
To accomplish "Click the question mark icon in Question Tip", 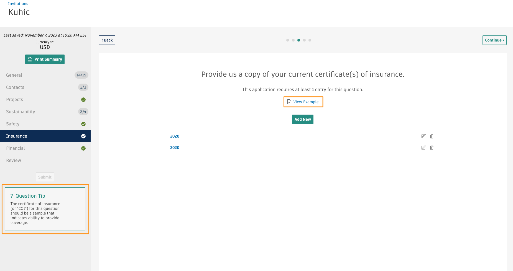I will 12,196.
